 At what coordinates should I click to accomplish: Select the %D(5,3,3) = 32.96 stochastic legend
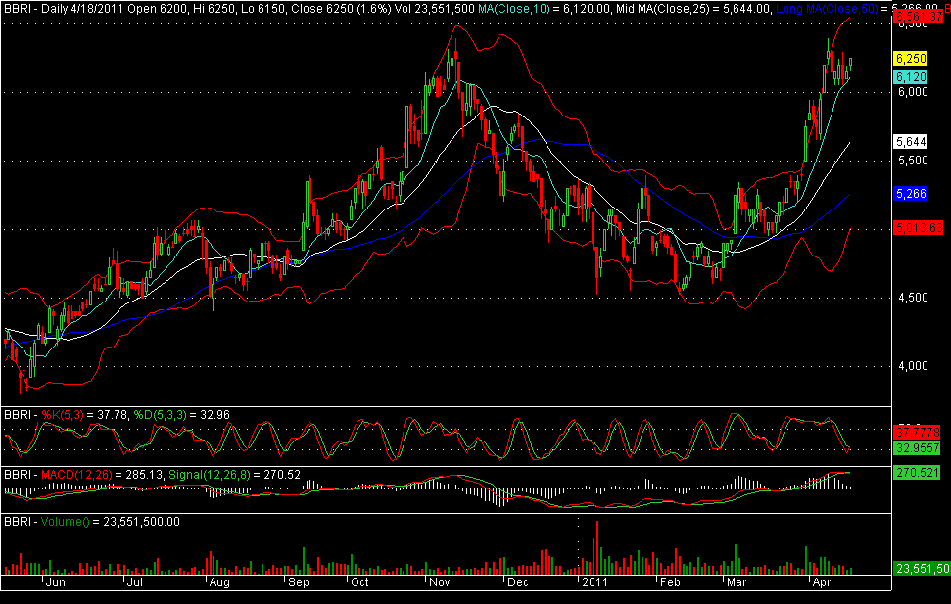[182, 415]
